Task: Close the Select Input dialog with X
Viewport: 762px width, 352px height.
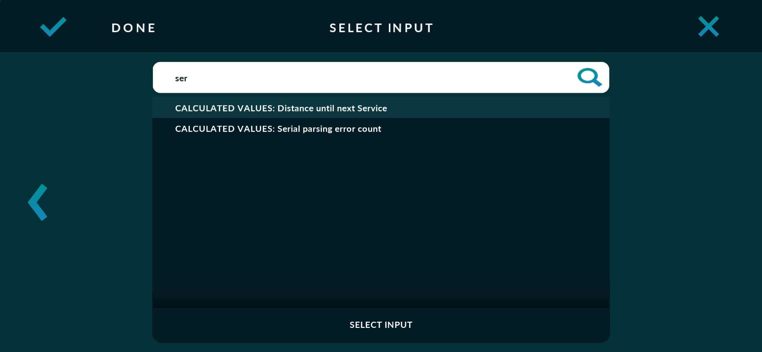Action: pyautogui.click(x=708, y=26)
